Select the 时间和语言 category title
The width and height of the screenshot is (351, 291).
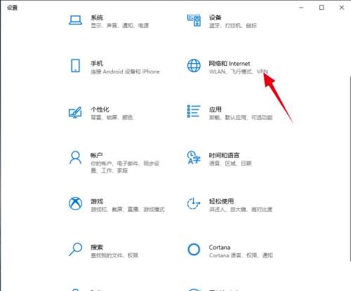pos(224,155)
